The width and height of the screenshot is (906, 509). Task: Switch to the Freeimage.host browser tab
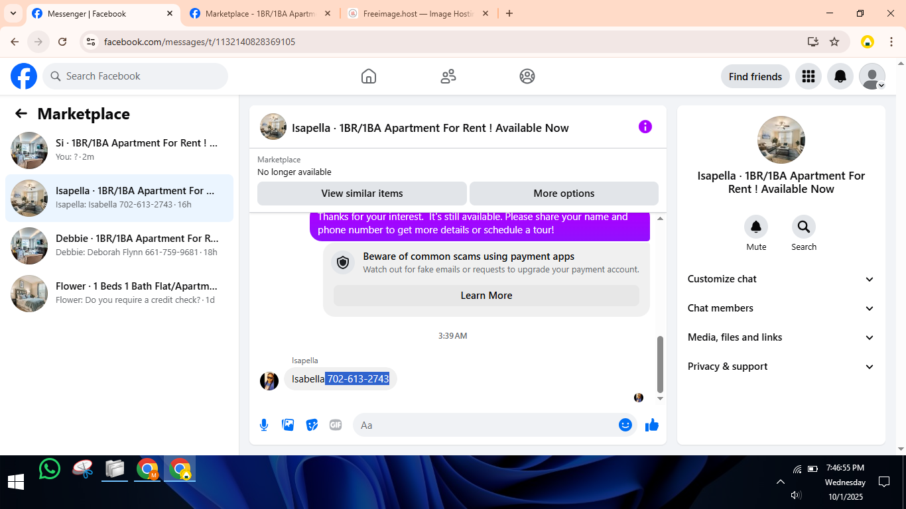click(418, 13)
